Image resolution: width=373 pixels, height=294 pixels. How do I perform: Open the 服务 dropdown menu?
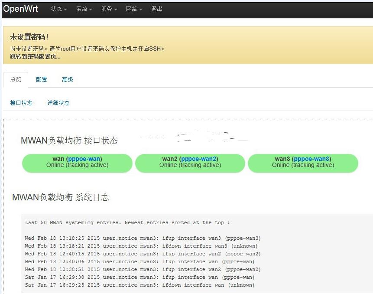coord(109,9)
